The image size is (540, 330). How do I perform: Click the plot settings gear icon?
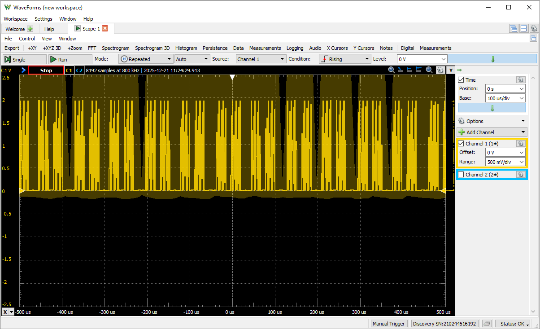tap(440, 70)
